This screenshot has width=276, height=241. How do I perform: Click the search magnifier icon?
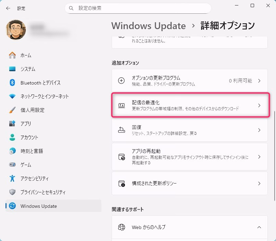71,8
